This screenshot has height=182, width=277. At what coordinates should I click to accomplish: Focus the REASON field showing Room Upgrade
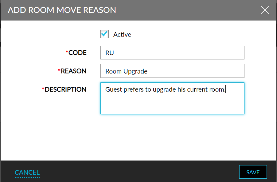pos(172,71)
